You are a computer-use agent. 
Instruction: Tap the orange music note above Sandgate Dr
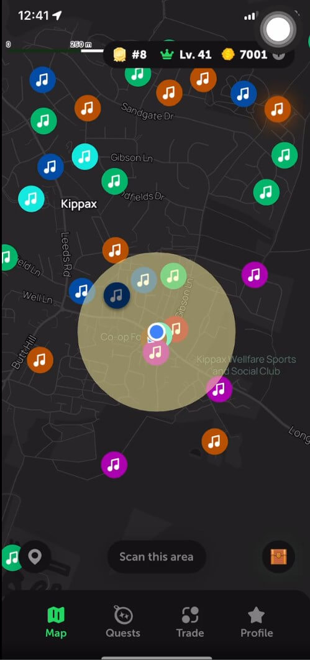(x=170, y=93)
